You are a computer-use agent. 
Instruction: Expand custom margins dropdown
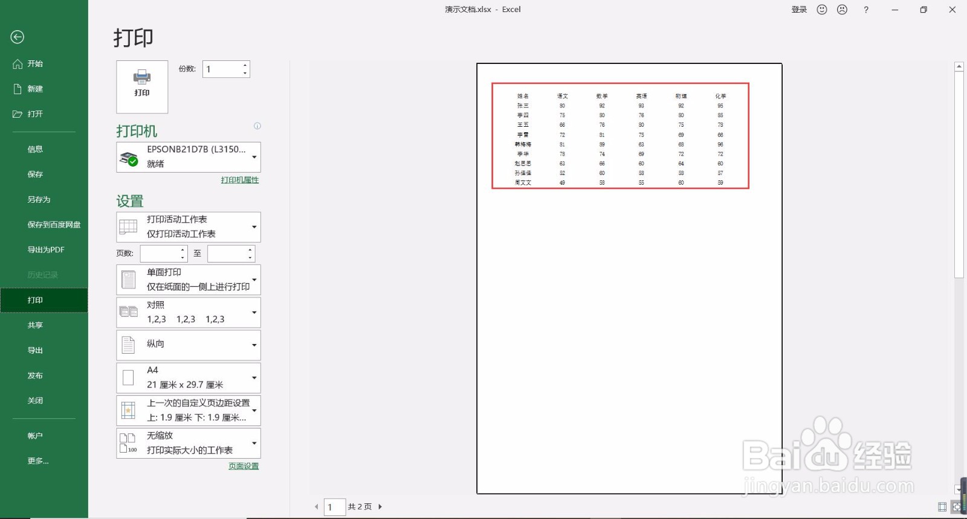point(189,410)
